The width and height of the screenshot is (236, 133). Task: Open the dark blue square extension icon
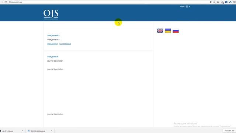coord(226,2)
